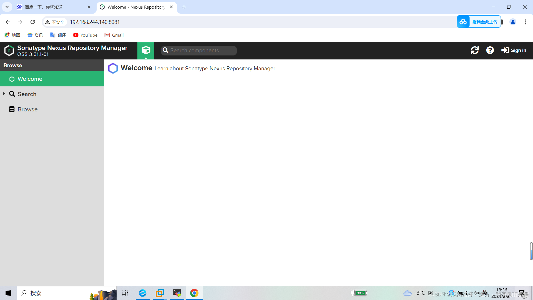
Task: Open Microsoft Edge from taskbar
Action: 143,293
